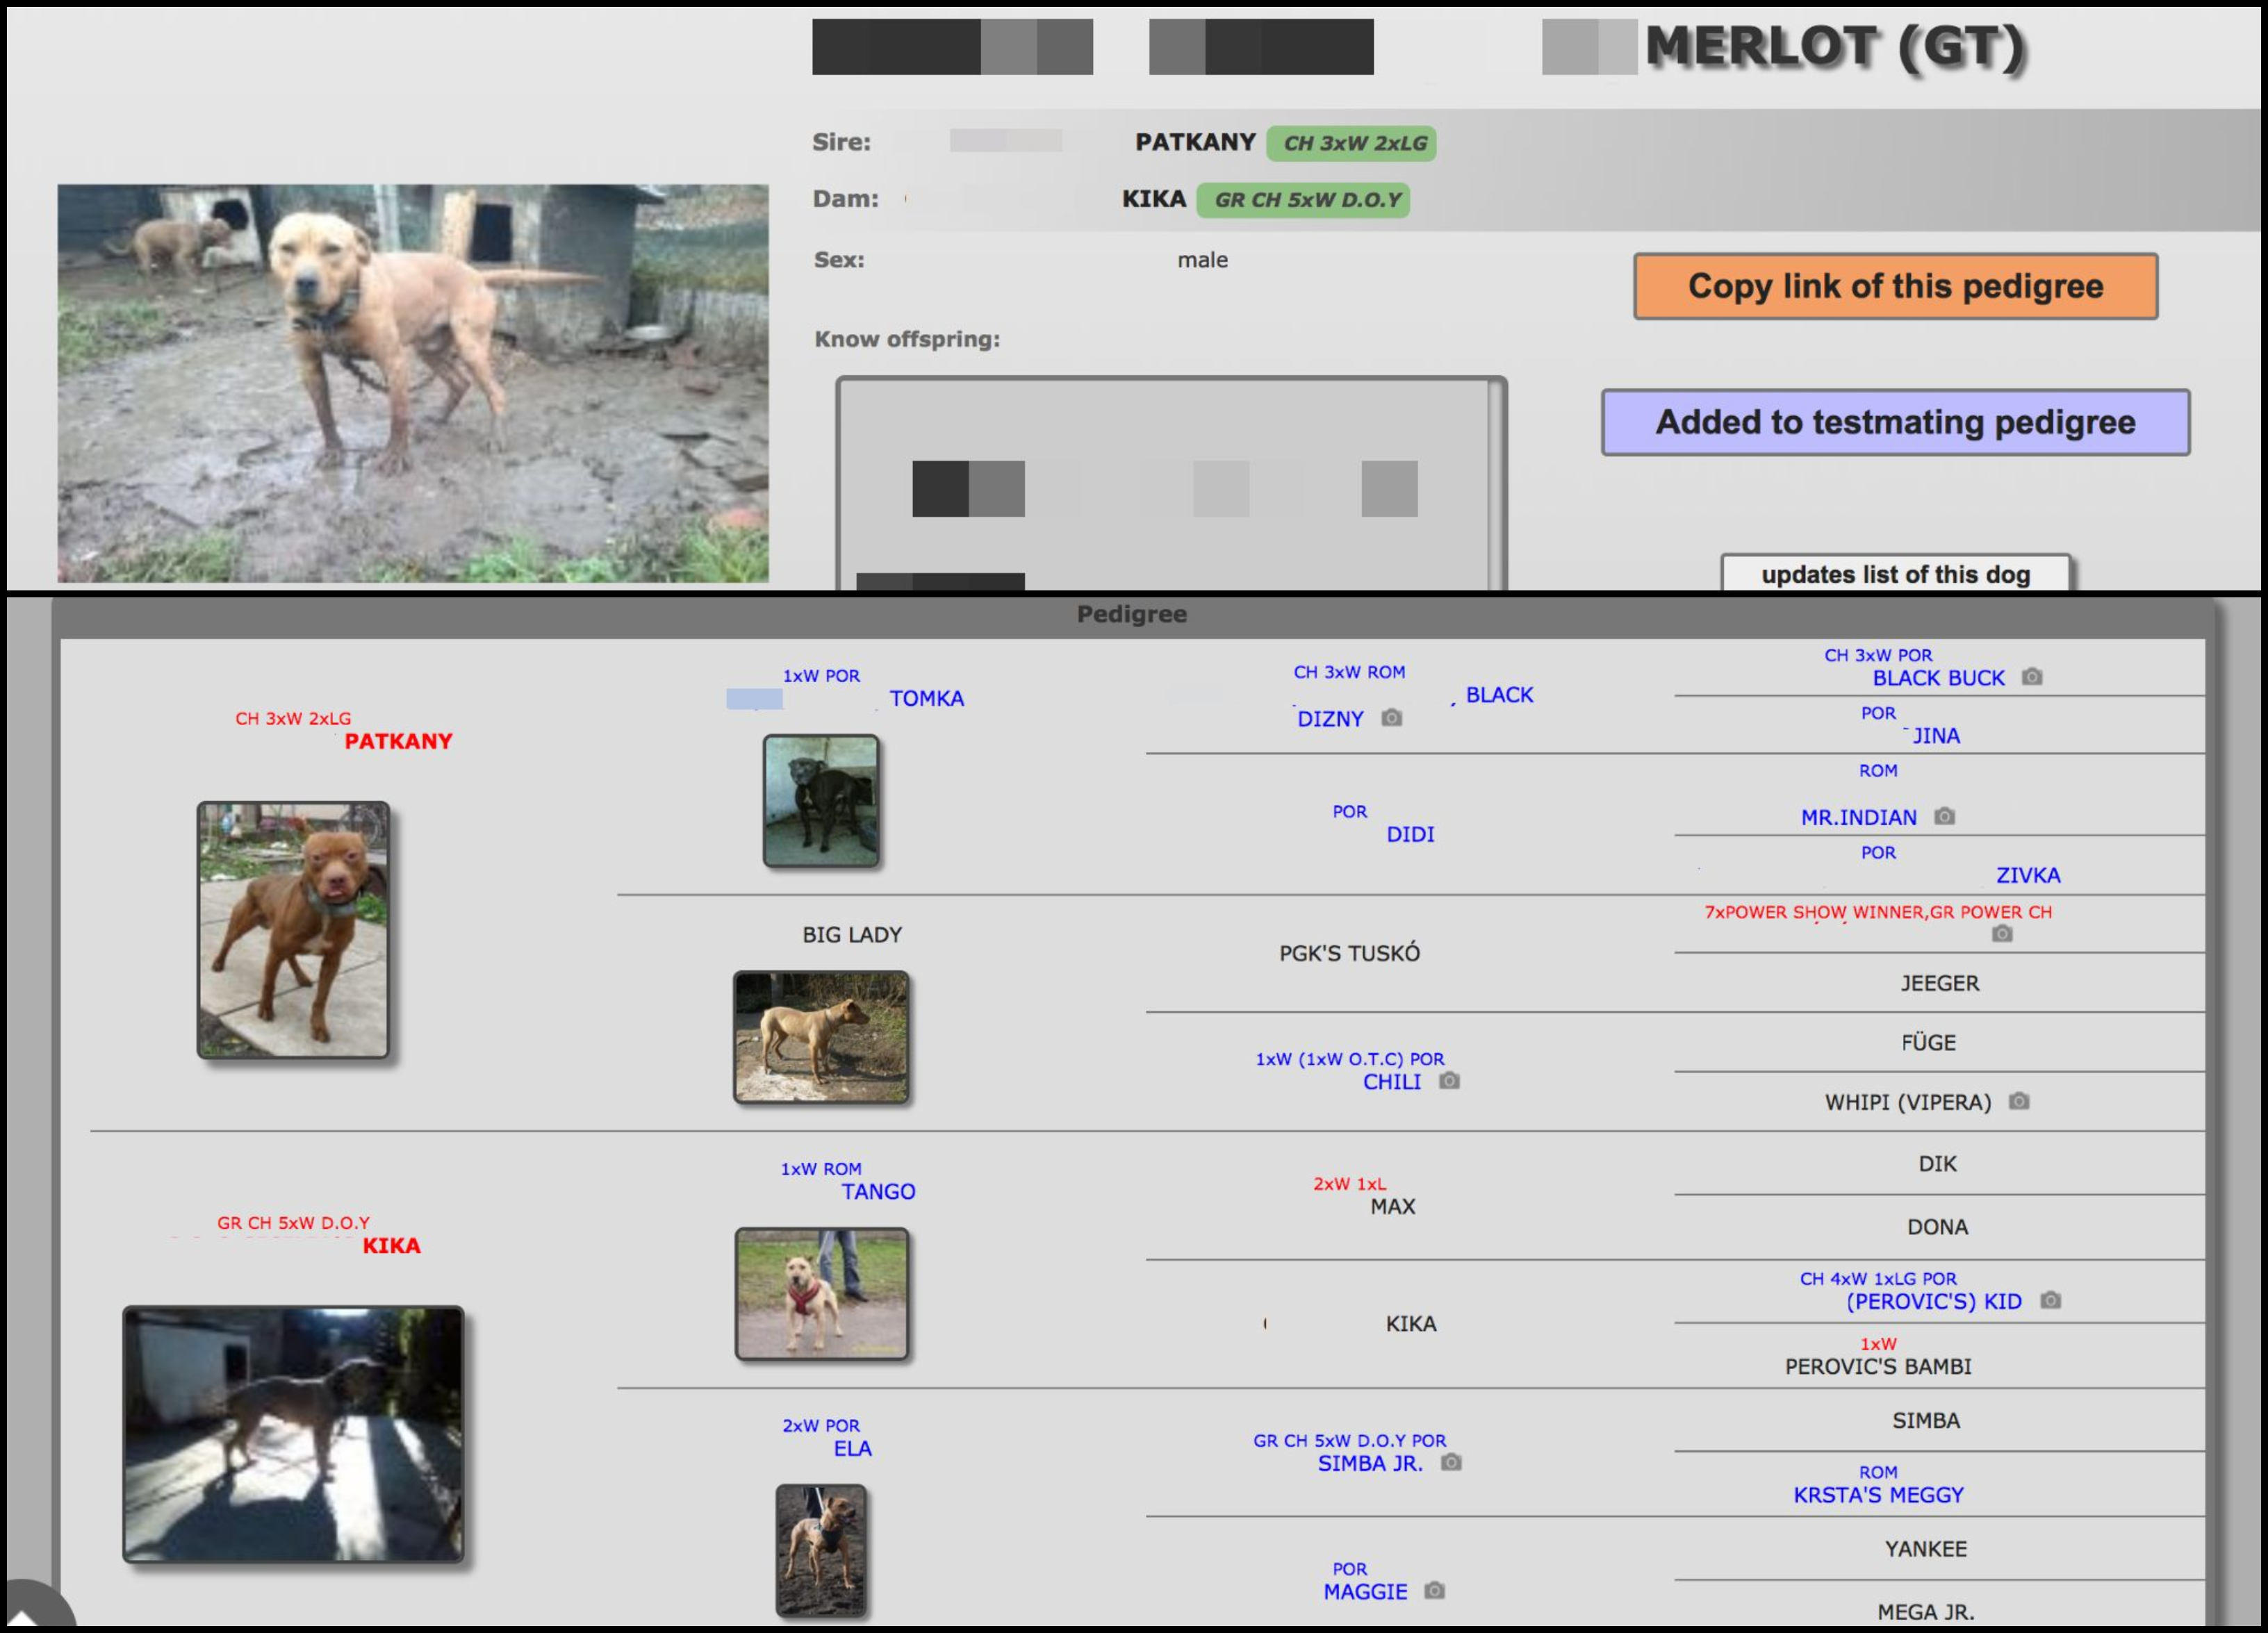The height and width of the screenshot is (1633, 2268).
Task: Open MAGGIE pedigree link
Action: click(x=1365, y=1592)
